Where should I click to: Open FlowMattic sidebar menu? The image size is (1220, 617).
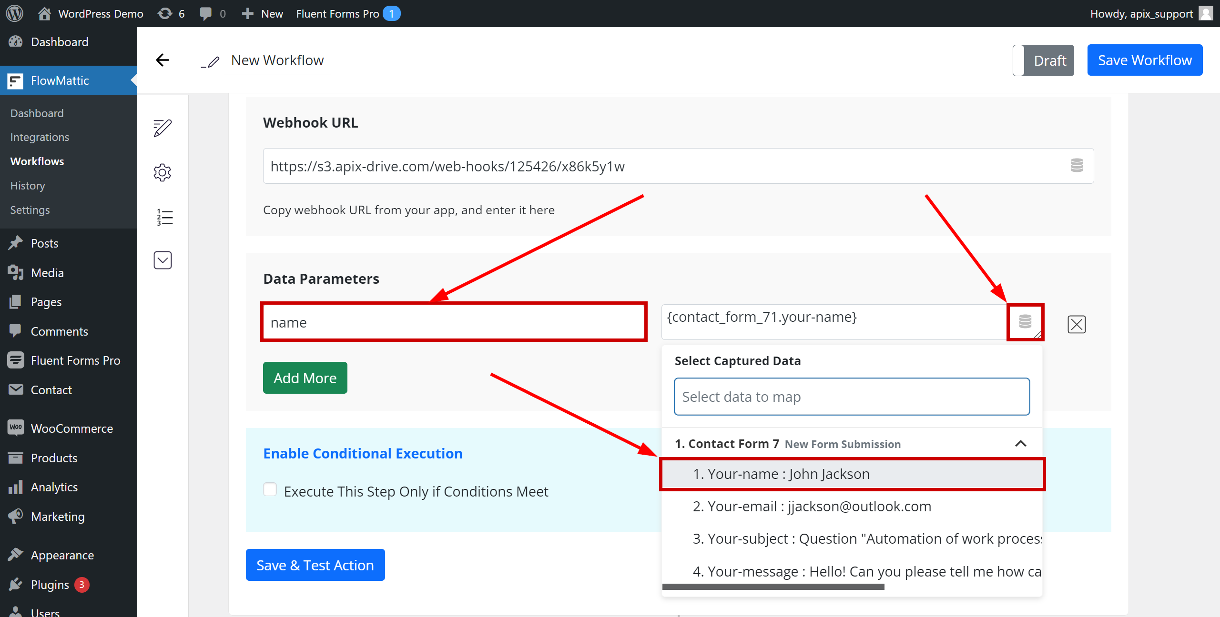pyautogui.click(x=69, y=80)
